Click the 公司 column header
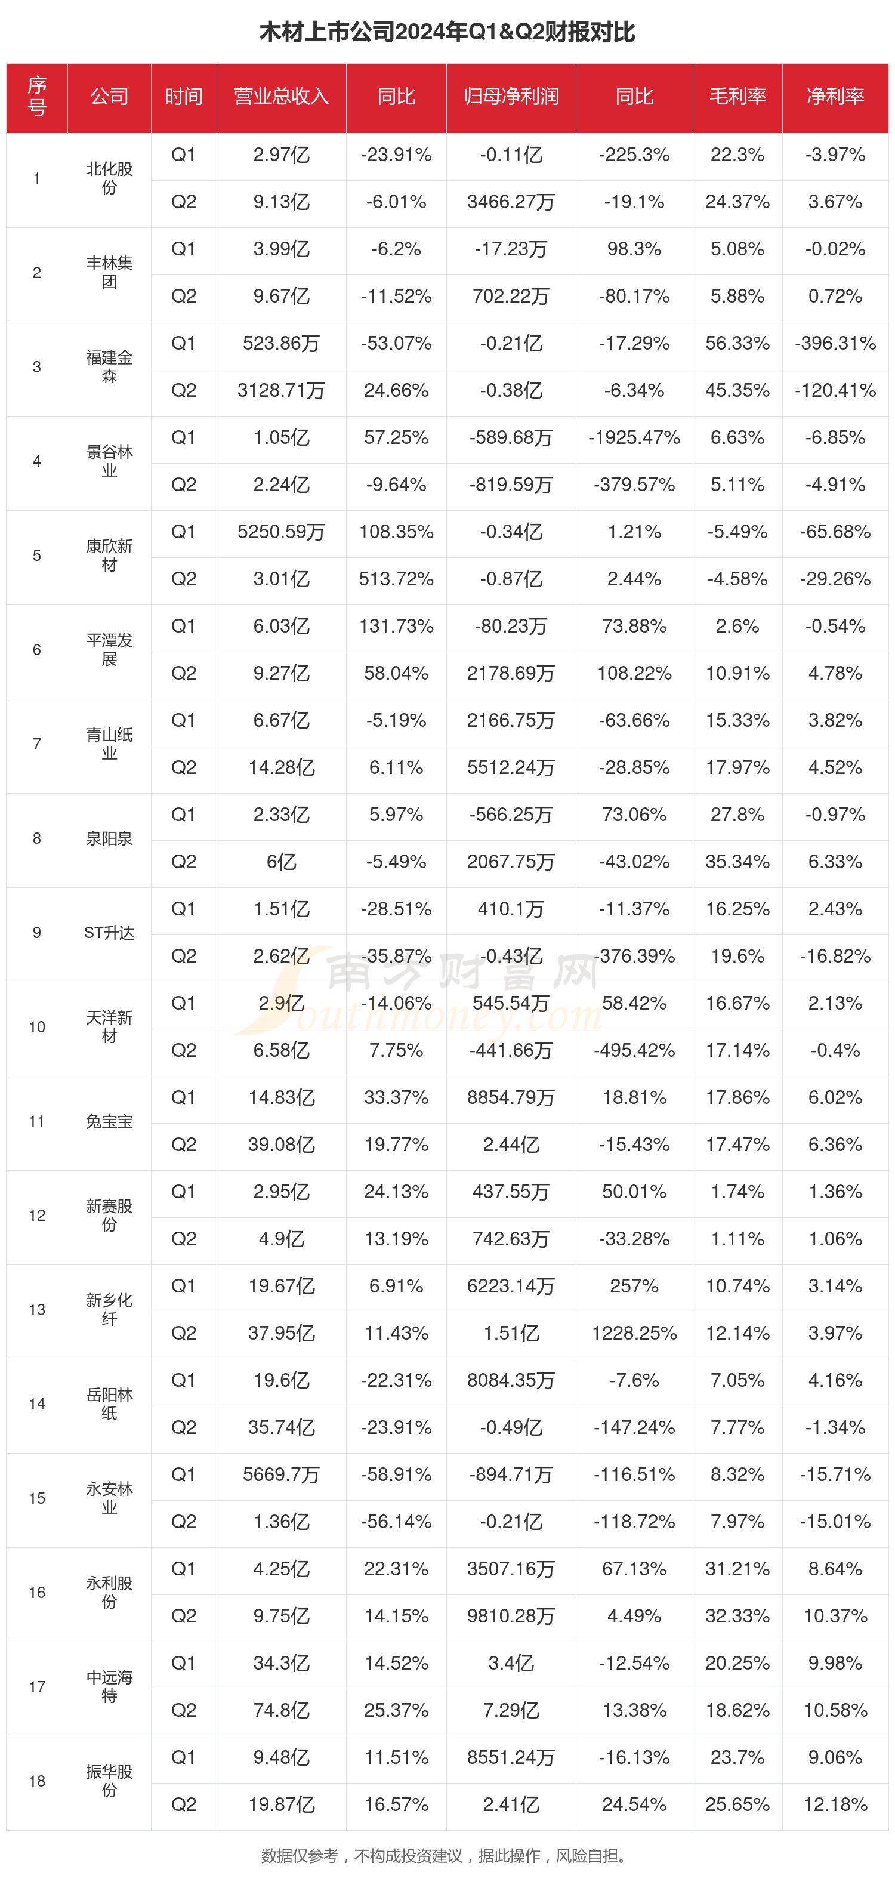This screenshot has width=895, height=1891. 109,97
